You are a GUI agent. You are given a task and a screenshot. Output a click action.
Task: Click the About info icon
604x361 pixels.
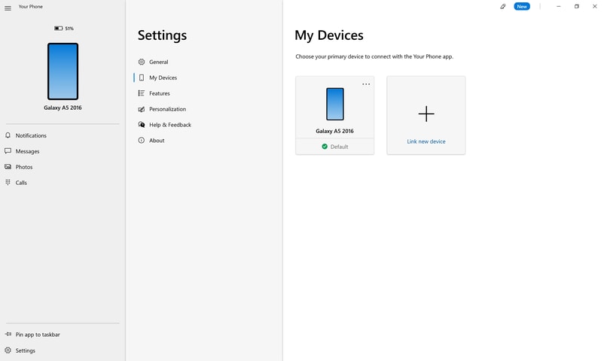tap(142, 141)
